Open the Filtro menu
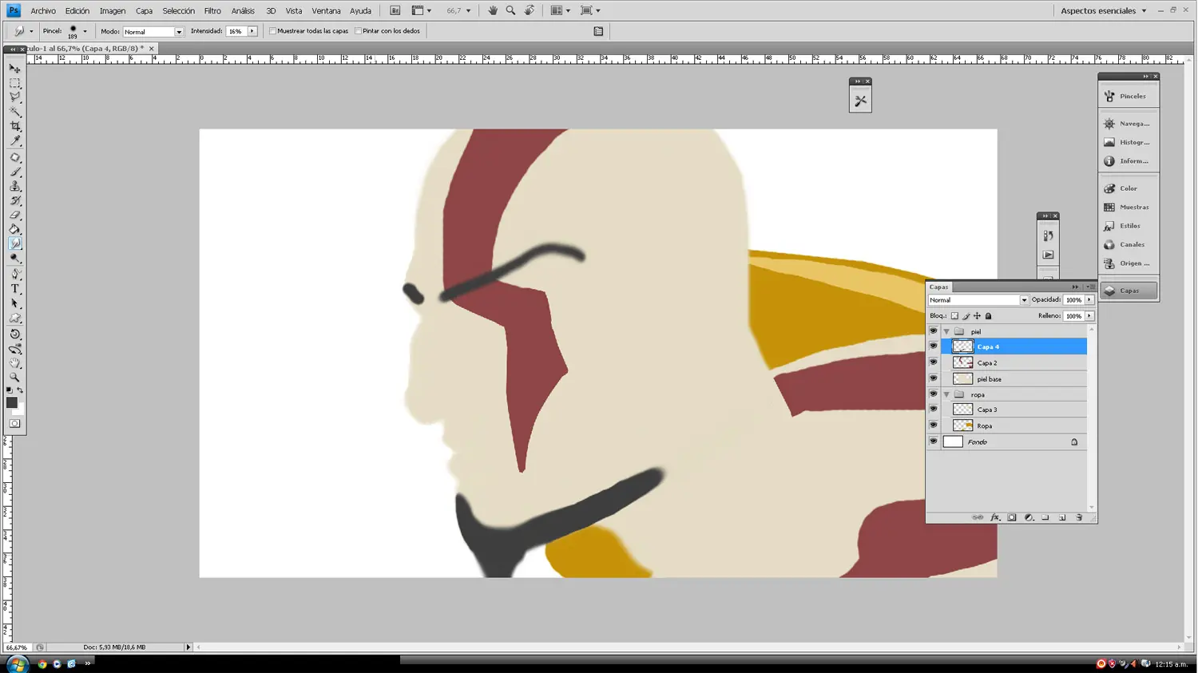The width and height of the screenshot is (1198, 673). tap(212, 11)
